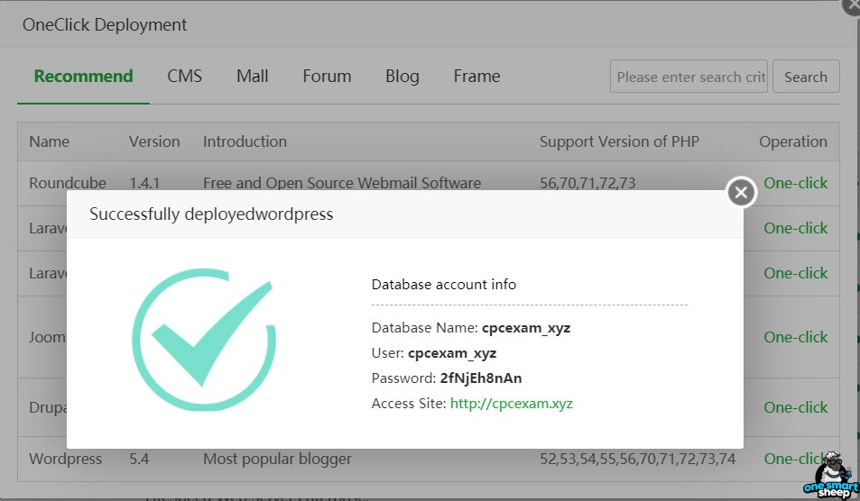The image size is (860, 501).
Task: Open the Recommend tab
Action: point(83,76)
